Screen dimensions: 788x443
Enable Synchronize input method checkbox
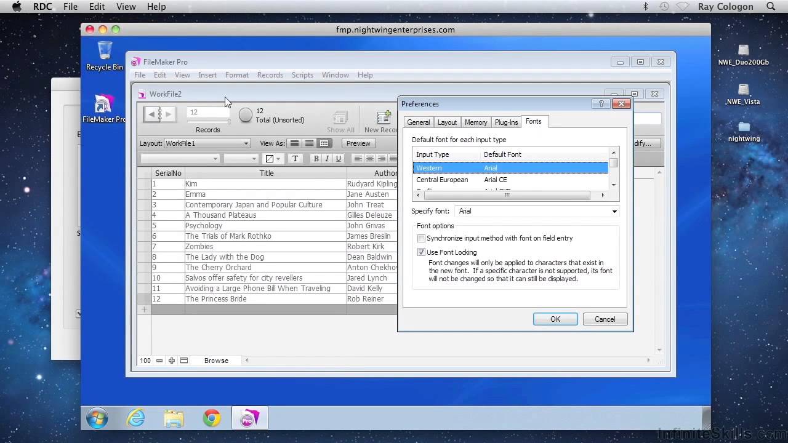click(x=422, y=238)
